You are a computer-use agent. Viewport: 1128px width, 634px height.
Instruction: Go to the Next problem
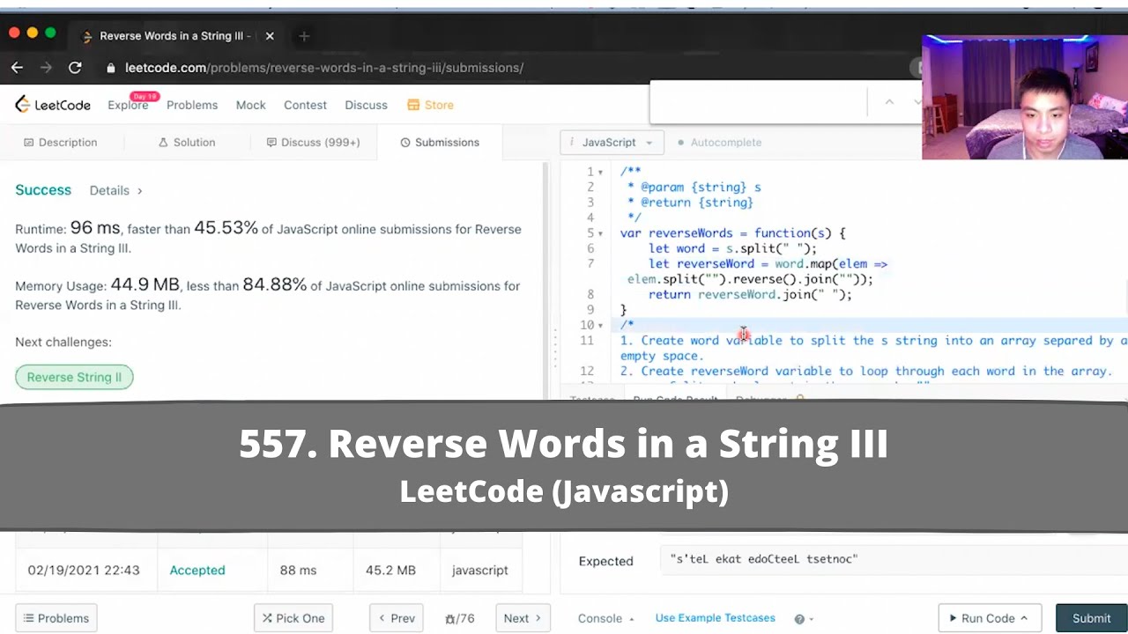(x=523, y=618)
